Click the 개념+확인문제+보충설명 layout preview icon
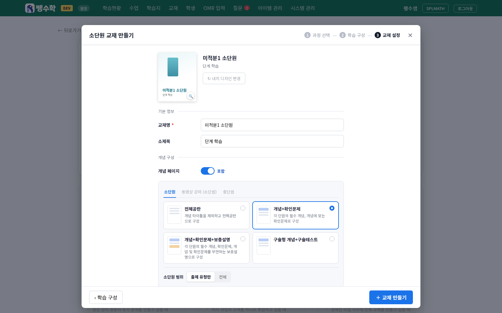This screenshot has width=502, height=313. [x=174, y=245]
